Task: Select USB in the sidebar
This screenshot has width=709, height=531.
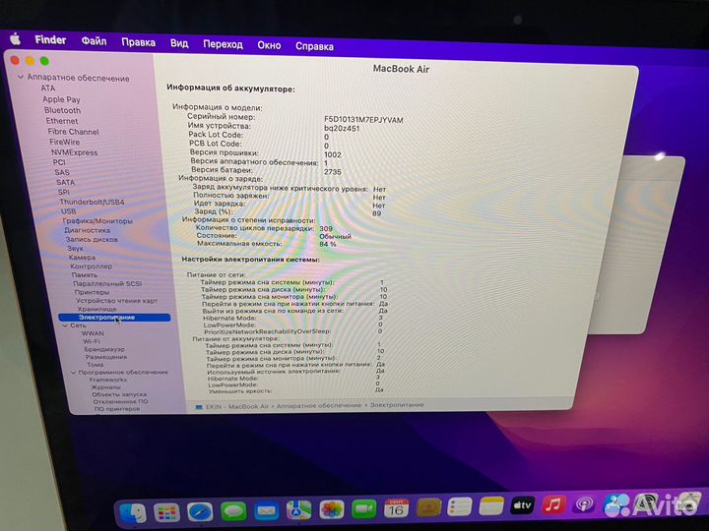Action: [69, 211]
